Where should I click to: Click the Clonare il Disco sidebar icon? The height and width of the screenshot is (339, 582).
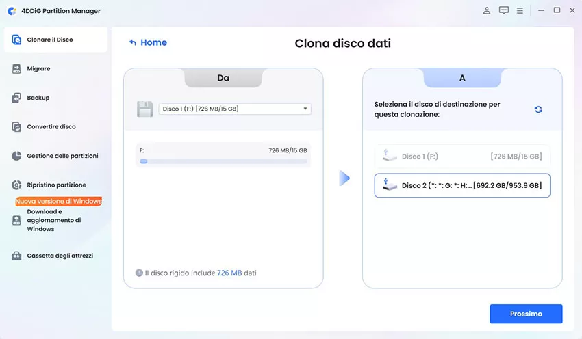(x=16, y=40)
